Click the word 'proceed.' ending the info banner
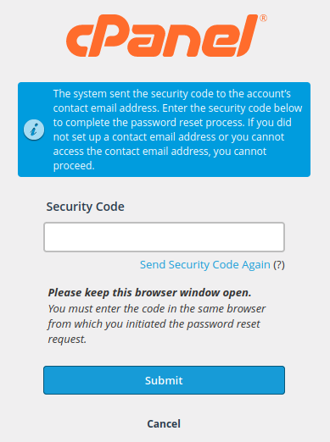330x442 pixels. pyautogui.click(x=74, y=166)
